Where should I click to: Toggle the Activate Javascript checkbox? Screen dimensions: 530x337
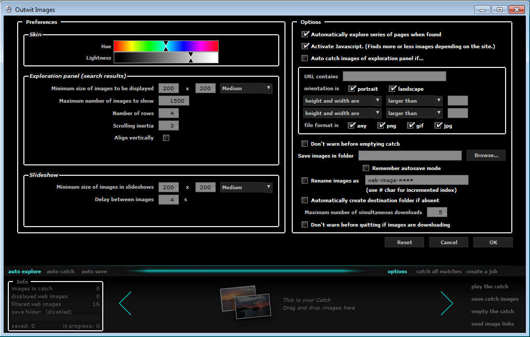click(305, 46)
